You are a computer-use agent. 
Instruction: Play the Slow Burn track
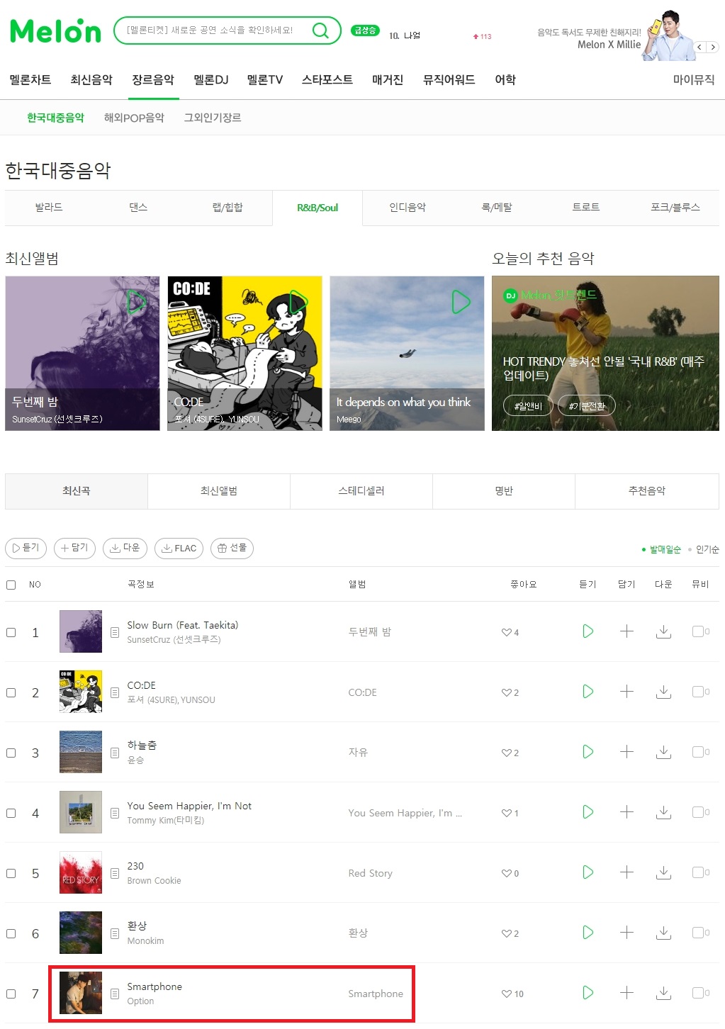pyautogui.click(x=588, y=631)
